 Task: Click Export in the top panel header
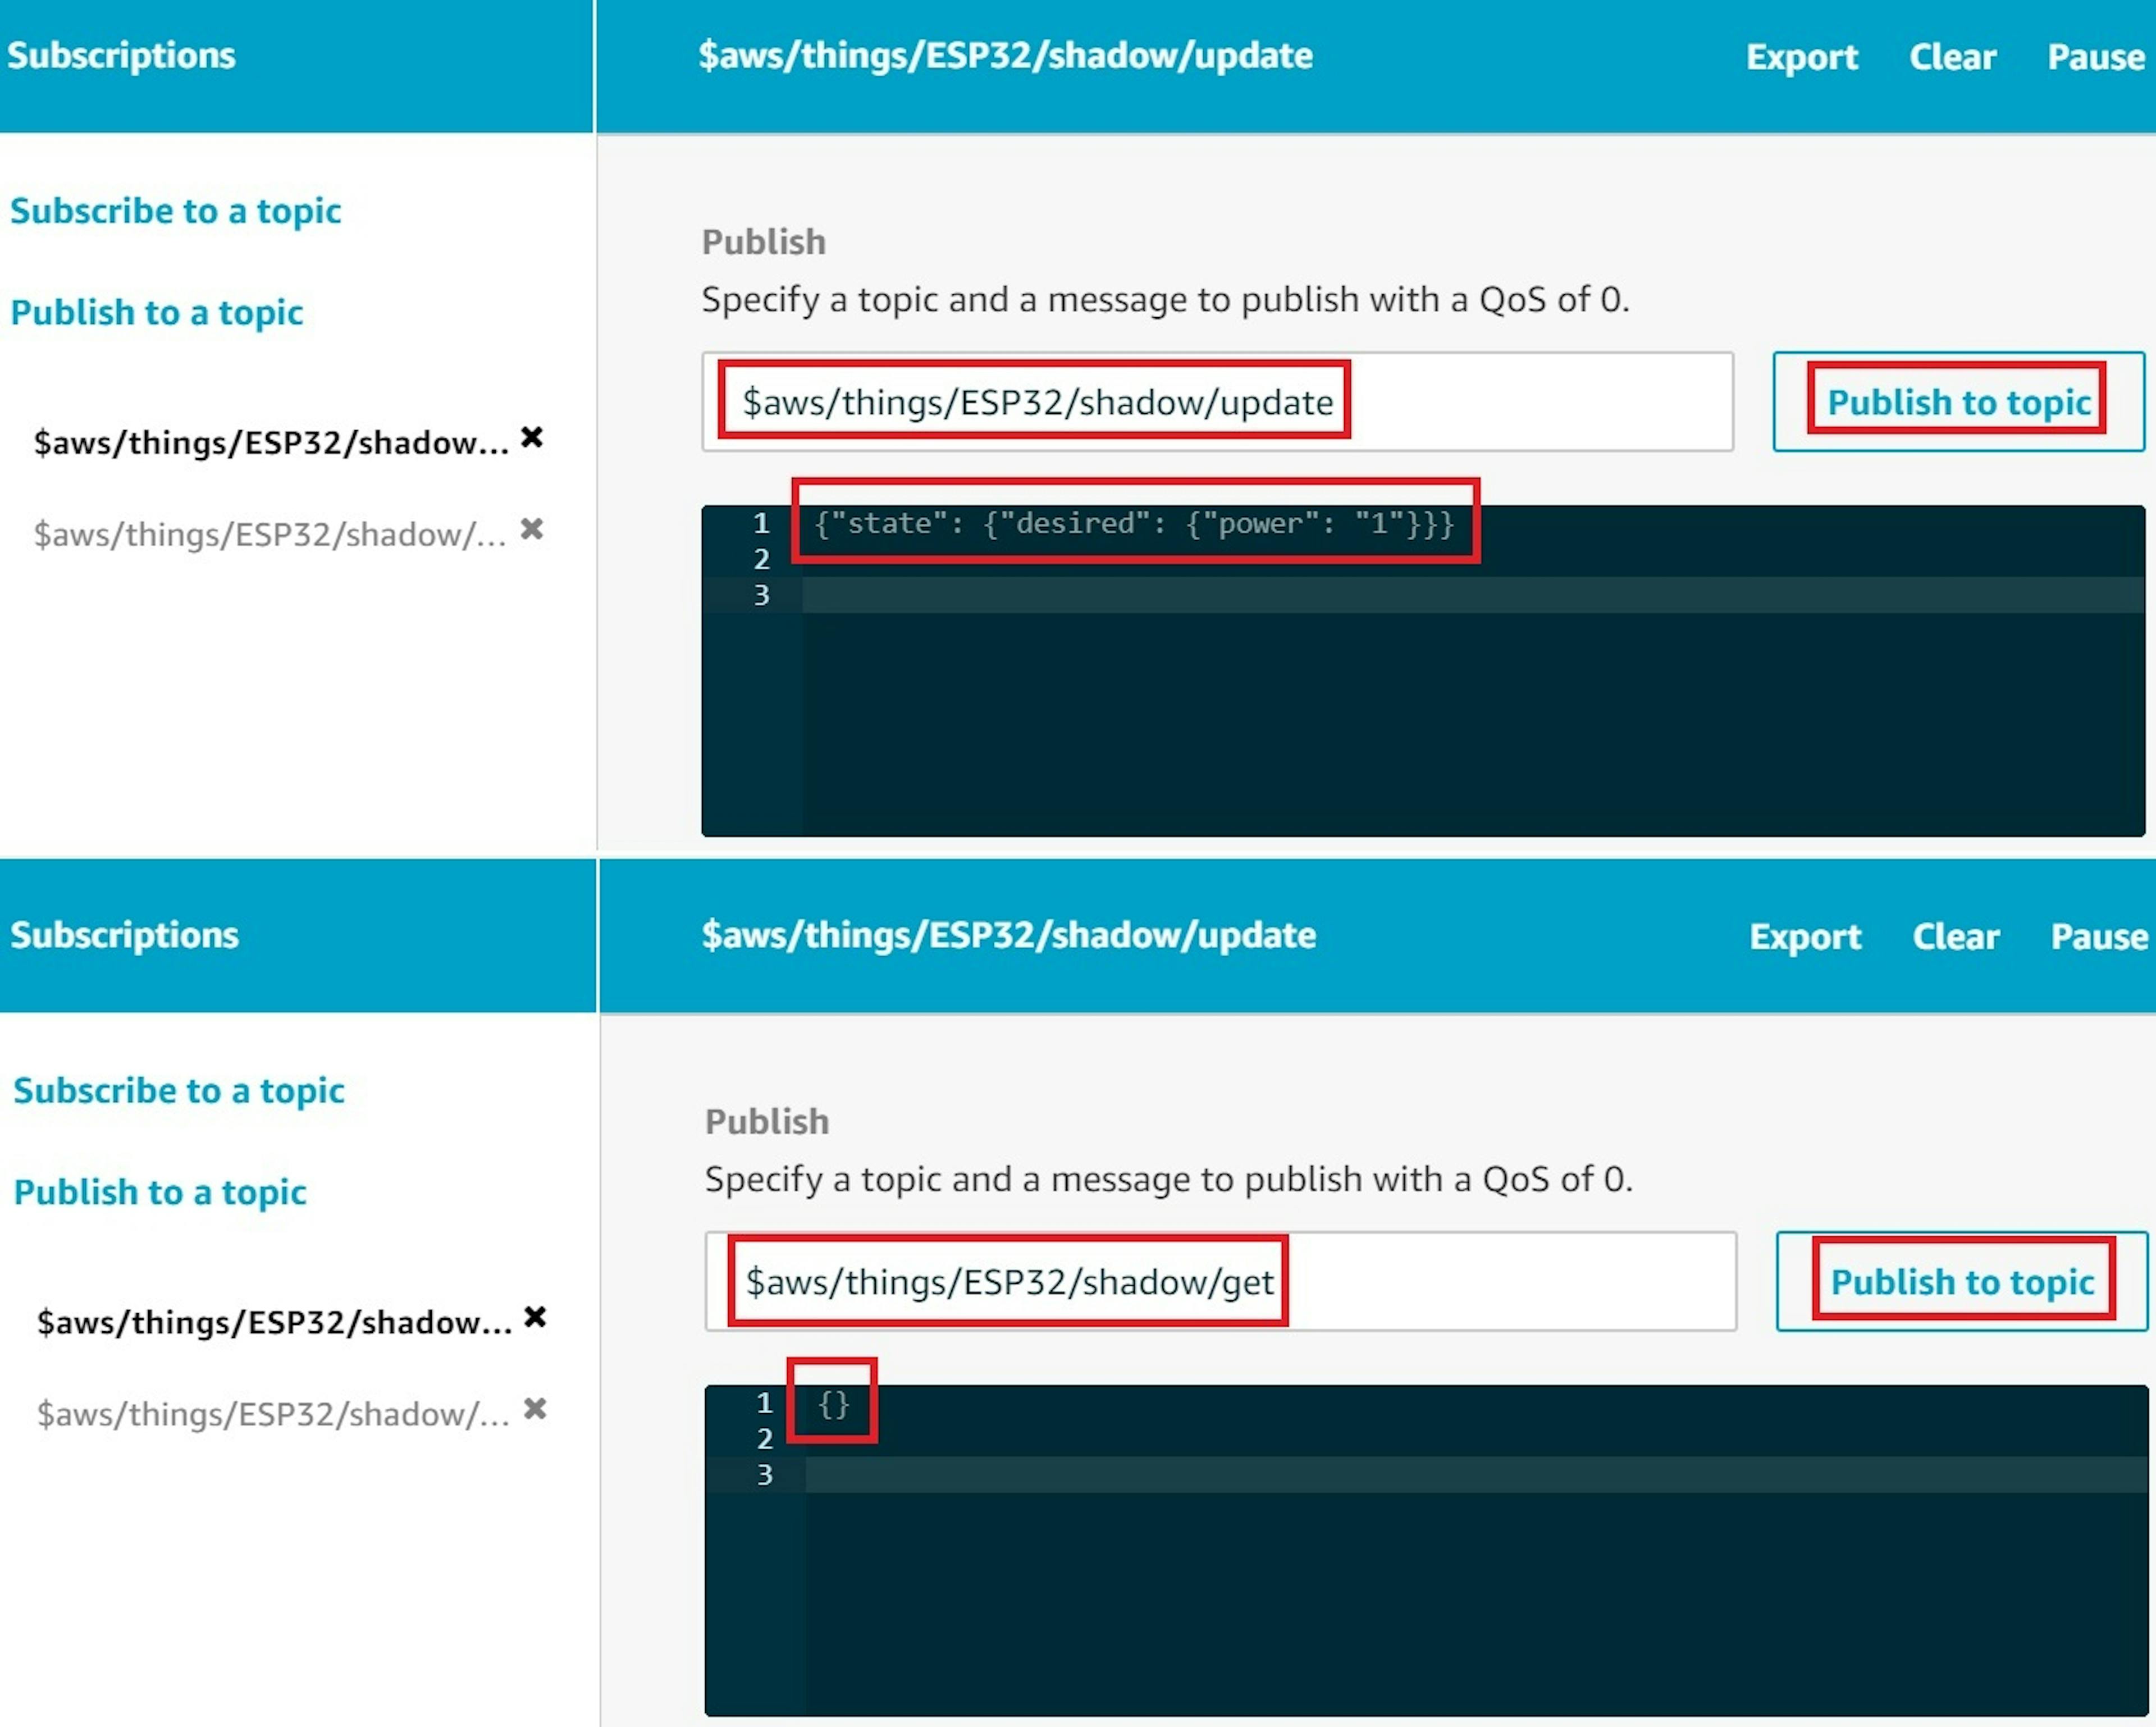pyautogui.click(x=1802, y=57)
